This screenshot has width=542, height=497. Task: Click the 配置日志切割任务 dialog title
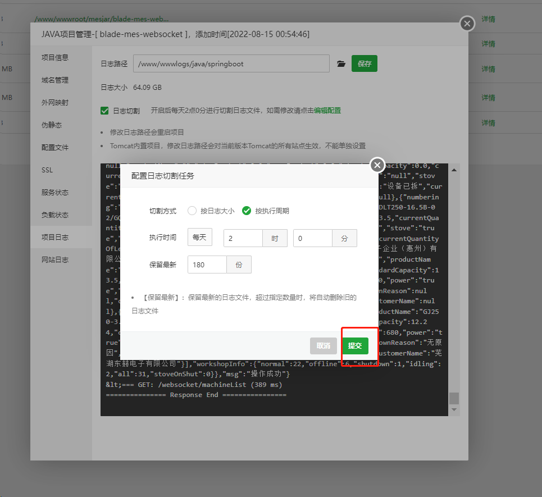pos(162,176)
